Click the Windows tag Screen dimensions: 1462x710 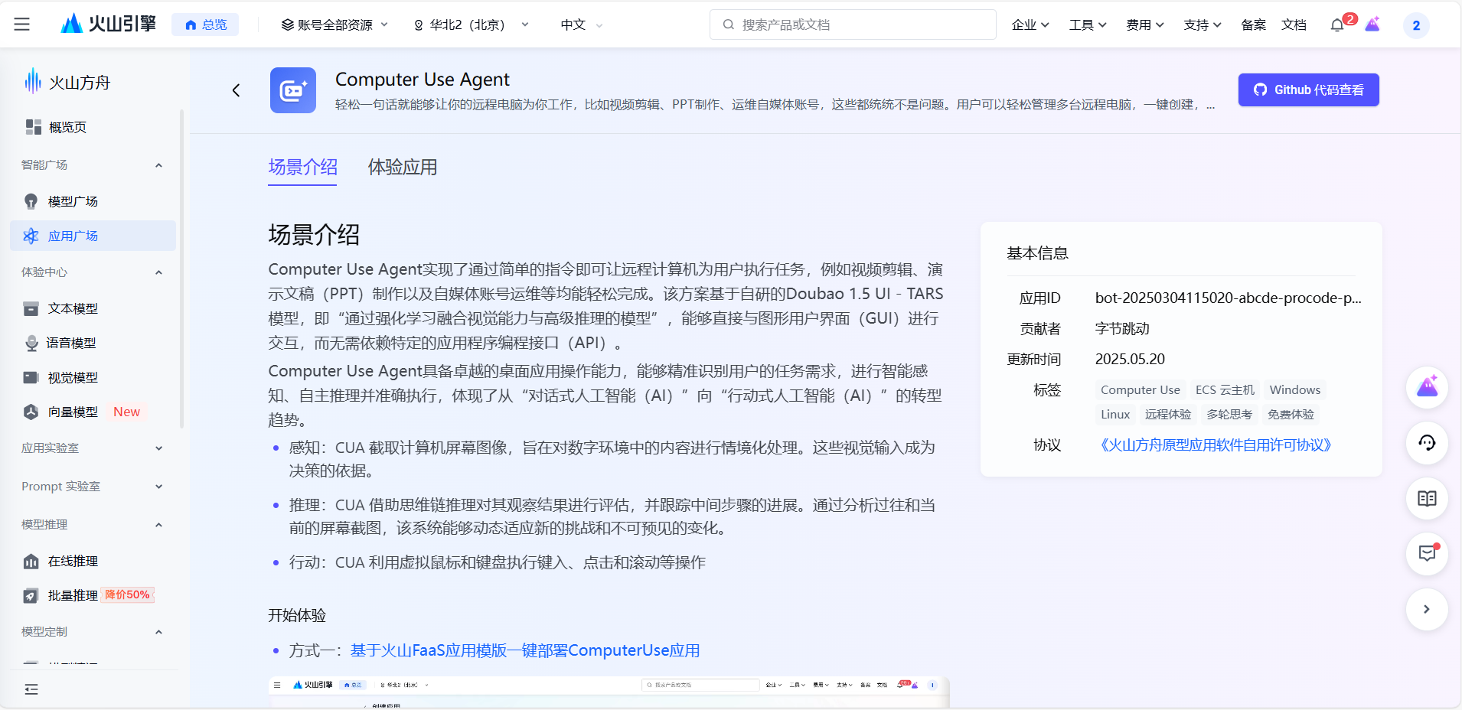[x=1295, y=390]
